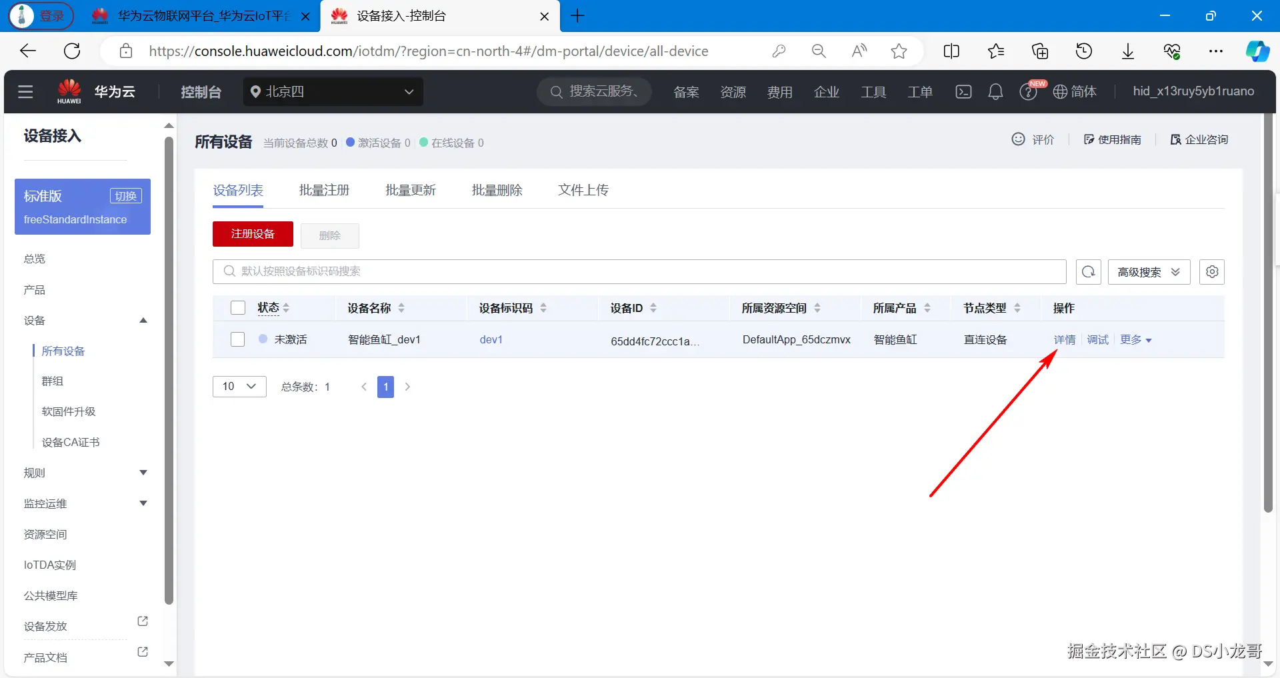Click the read aloud icon
This screenshot has width=1280, height=678.
(x=859, y=51)
